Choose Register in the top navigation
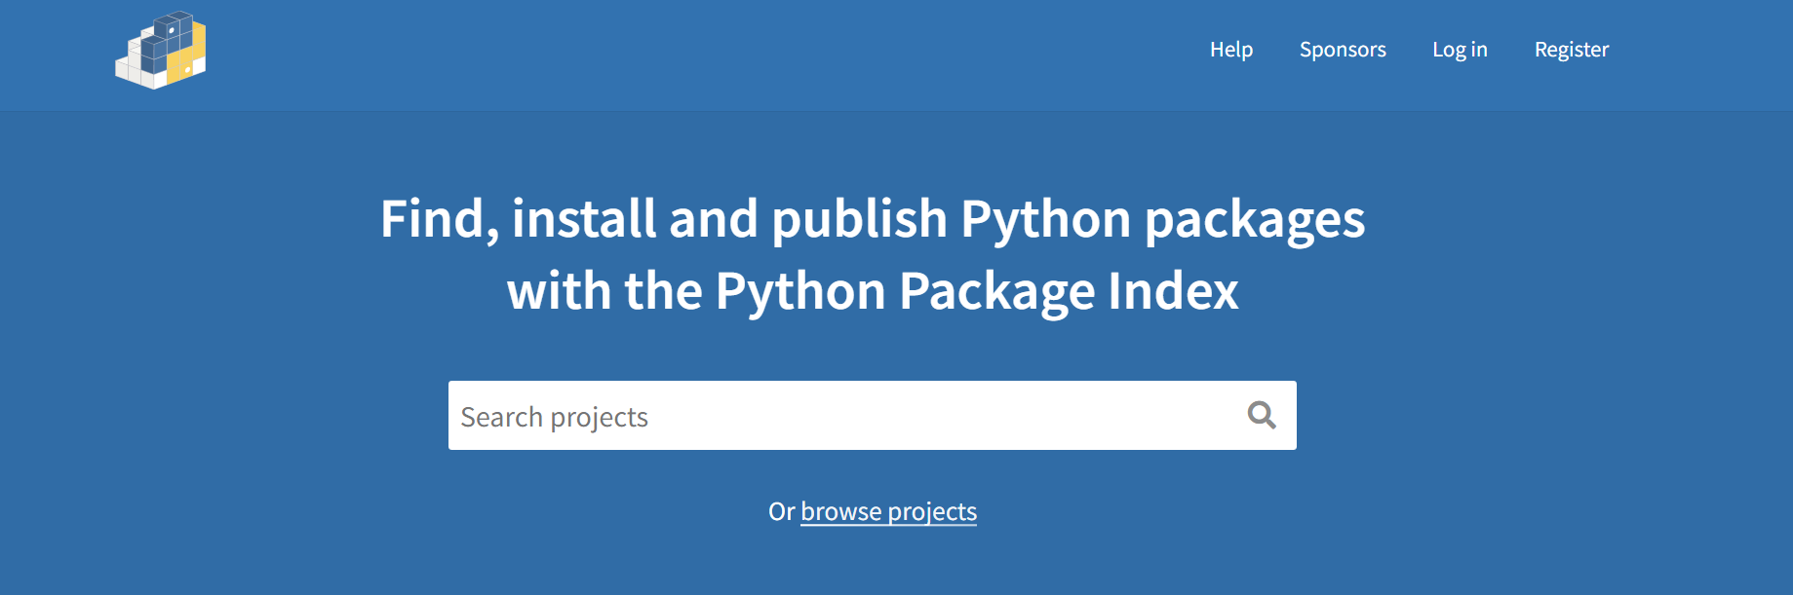Viewport: 1793px width, 595px height. click(x=1571, y=49)
